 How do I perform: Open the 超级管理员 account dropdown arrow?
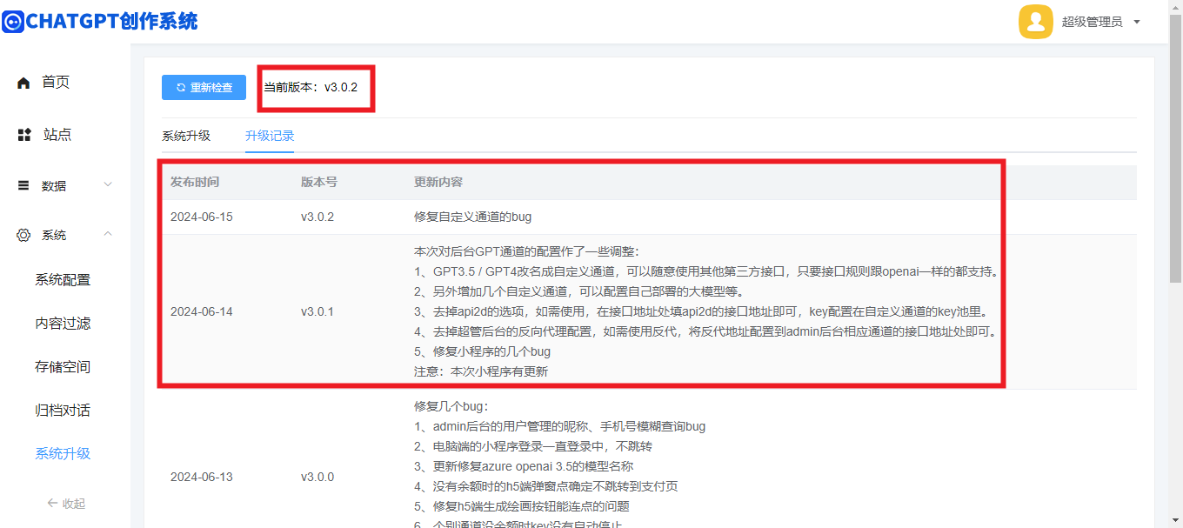click(1137, 22)
